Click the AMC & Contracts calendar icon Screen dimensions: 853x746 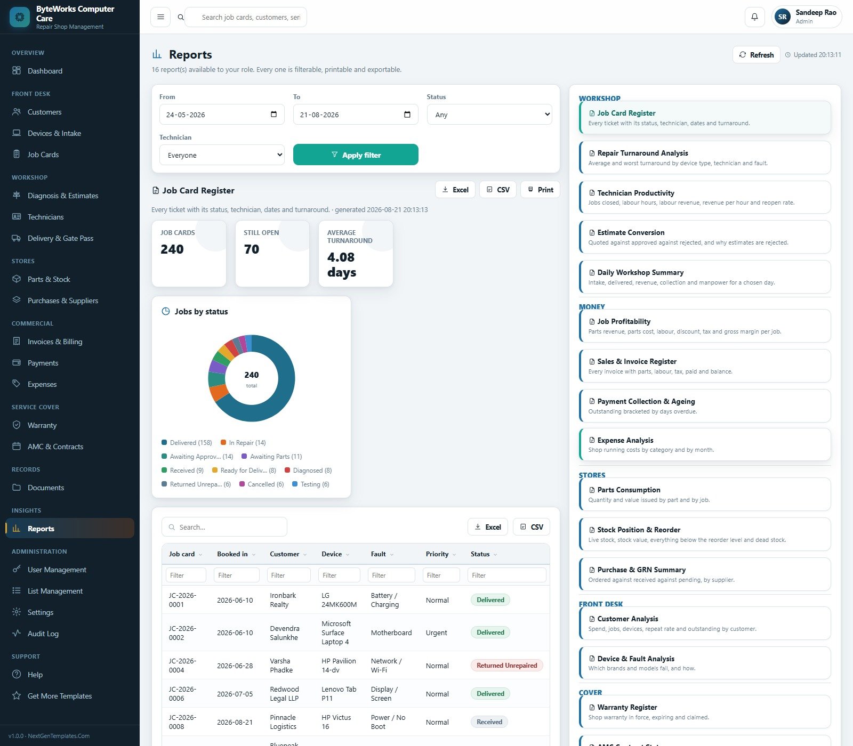[17, 447]
